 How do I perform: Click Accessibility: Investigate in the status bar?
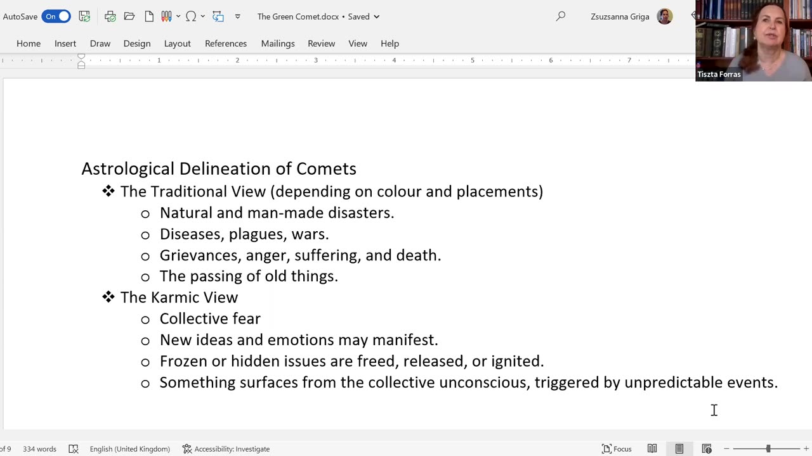click(x=226, y=449)
